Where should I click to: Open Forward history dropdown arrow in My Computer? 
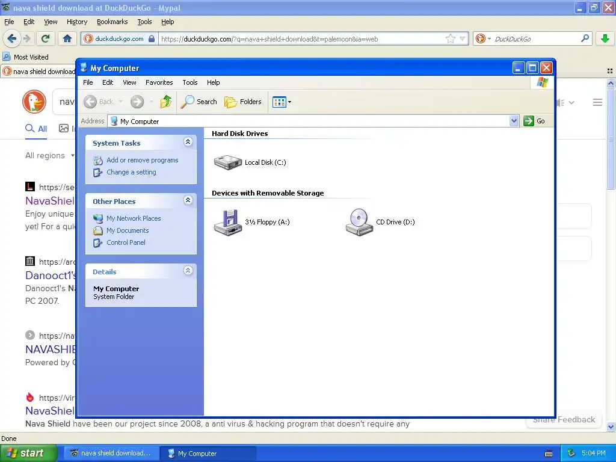(151, 102)
